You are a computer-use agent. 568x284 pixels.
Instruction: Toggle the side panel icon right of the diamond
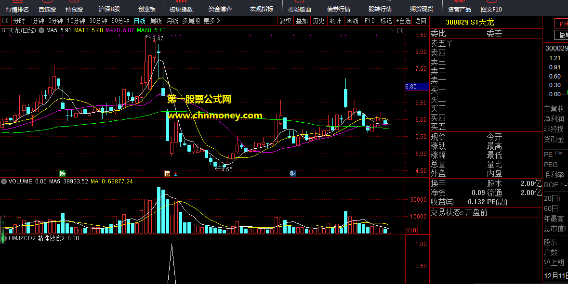click(400, 31)
